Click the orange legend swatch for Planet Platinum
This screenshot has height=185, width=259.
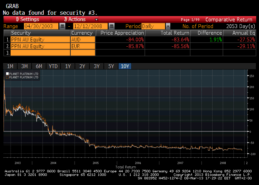7,77
